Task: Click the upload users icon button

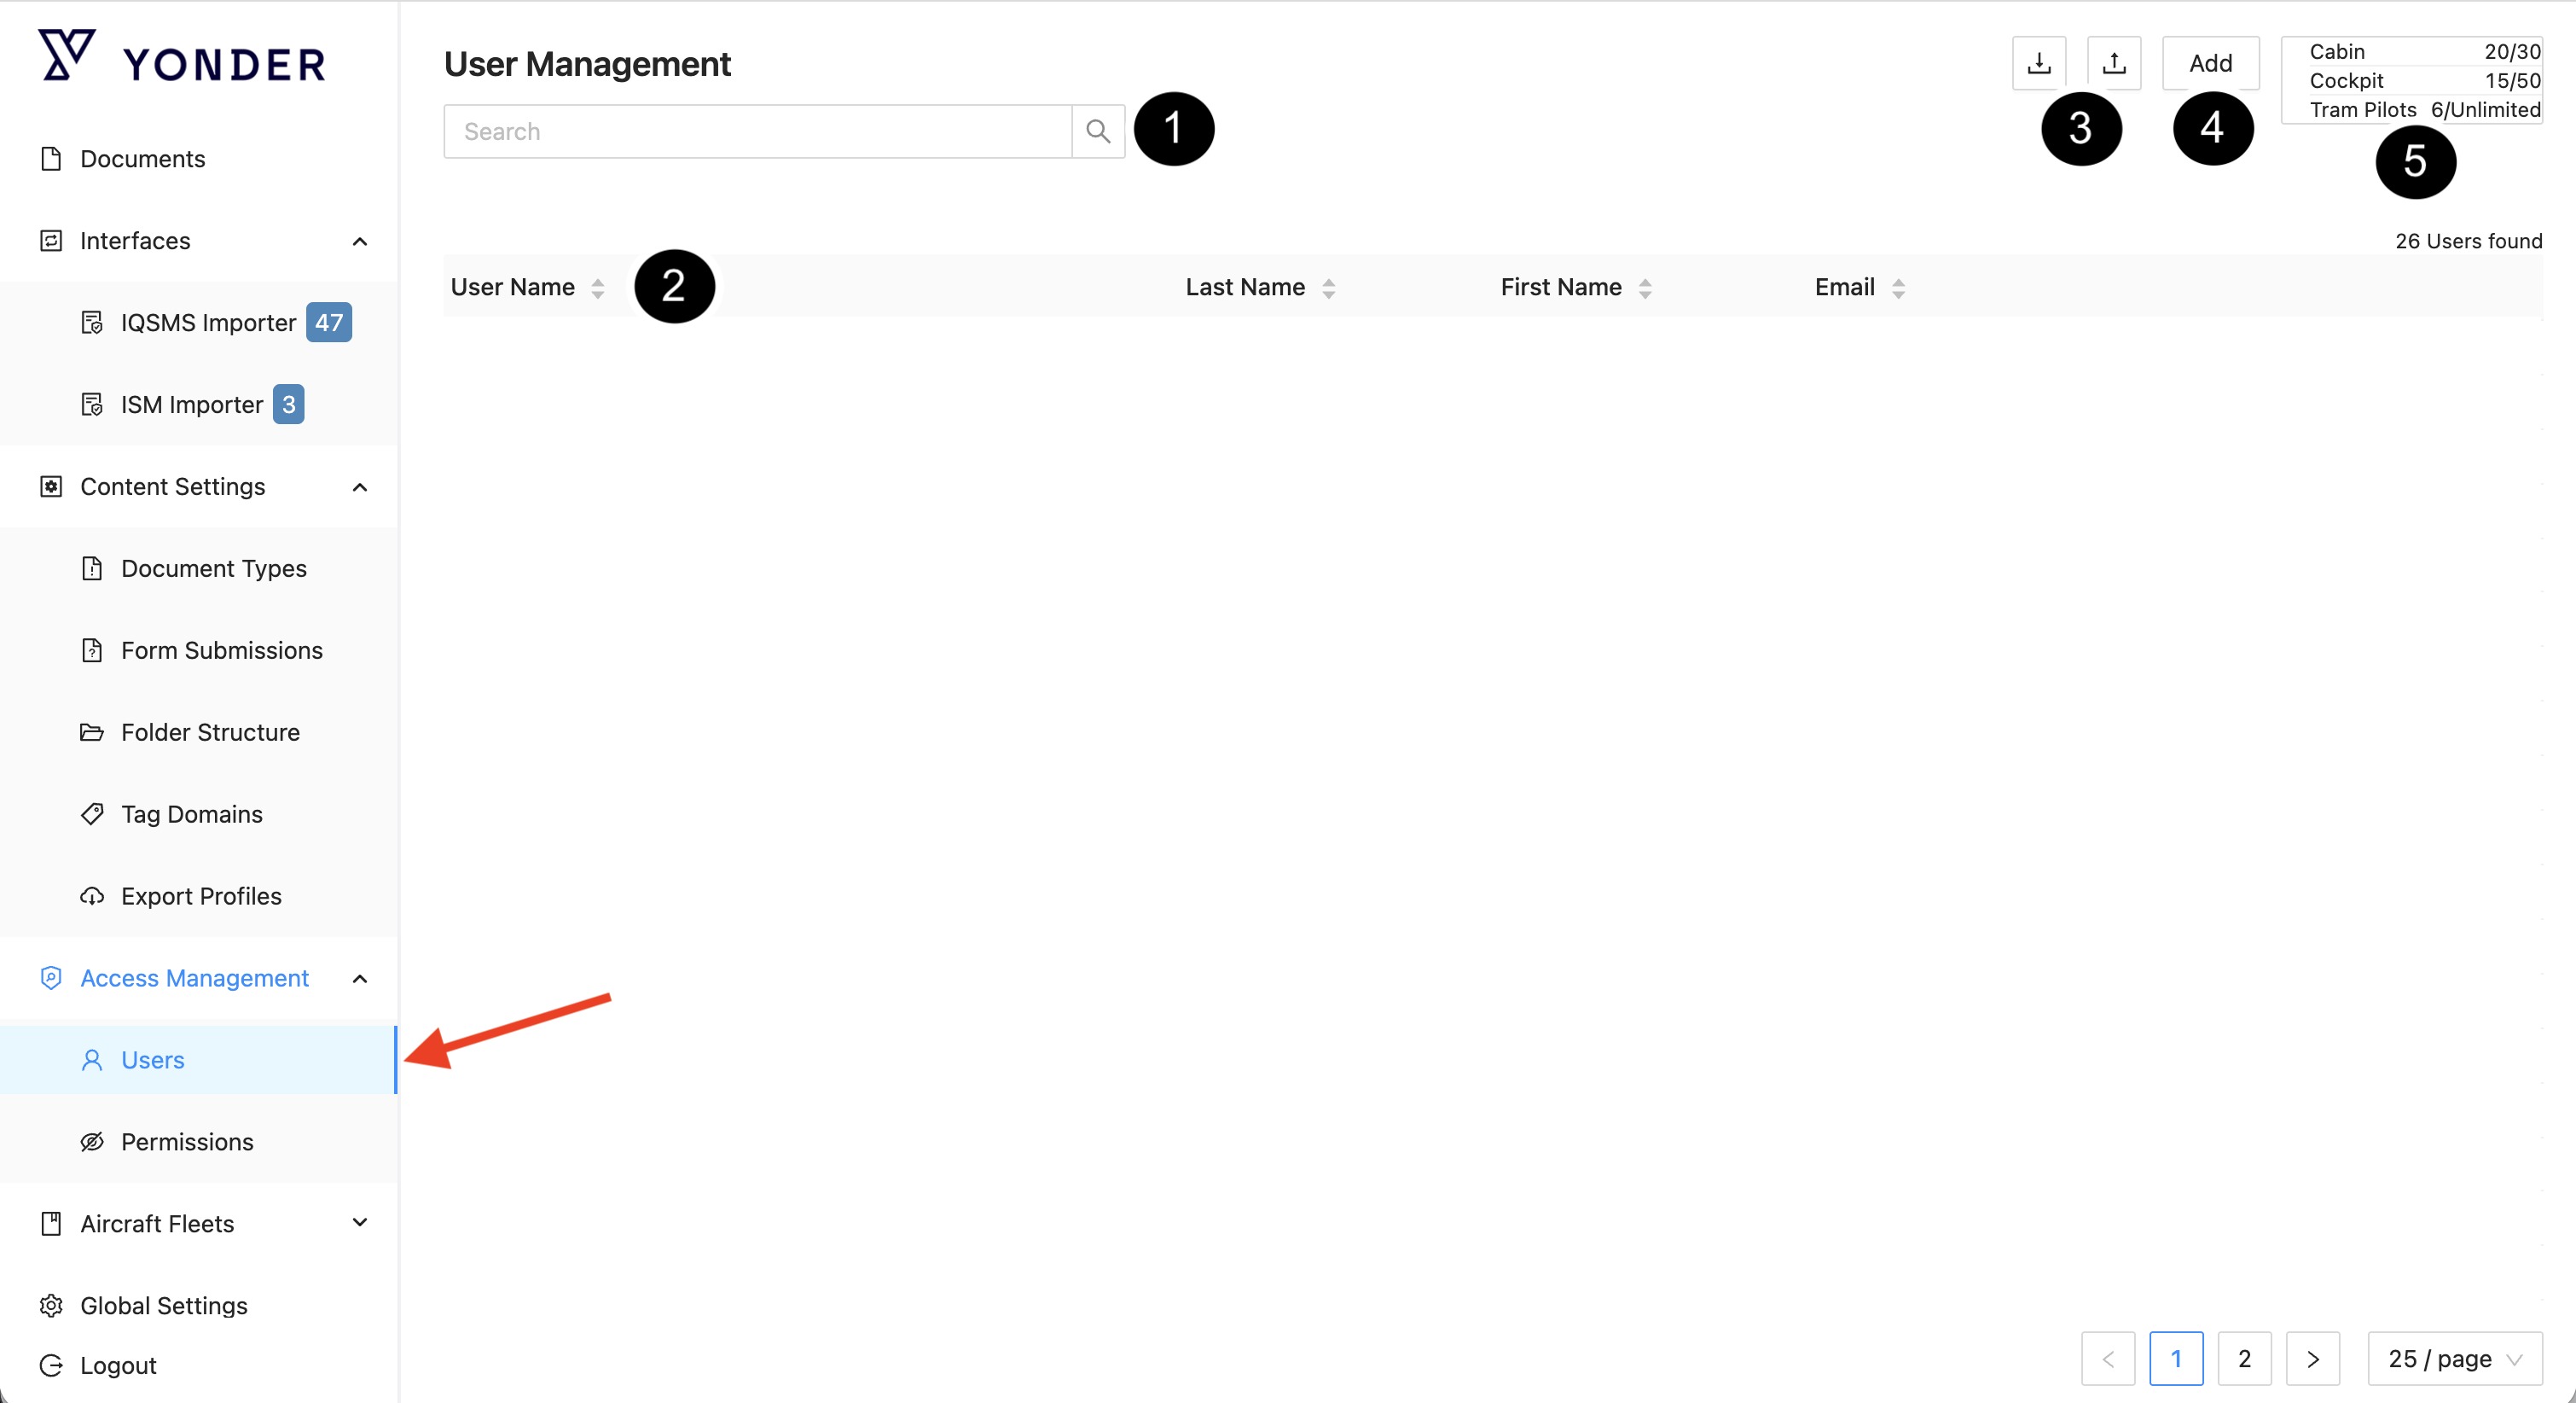Action: 2113,63
